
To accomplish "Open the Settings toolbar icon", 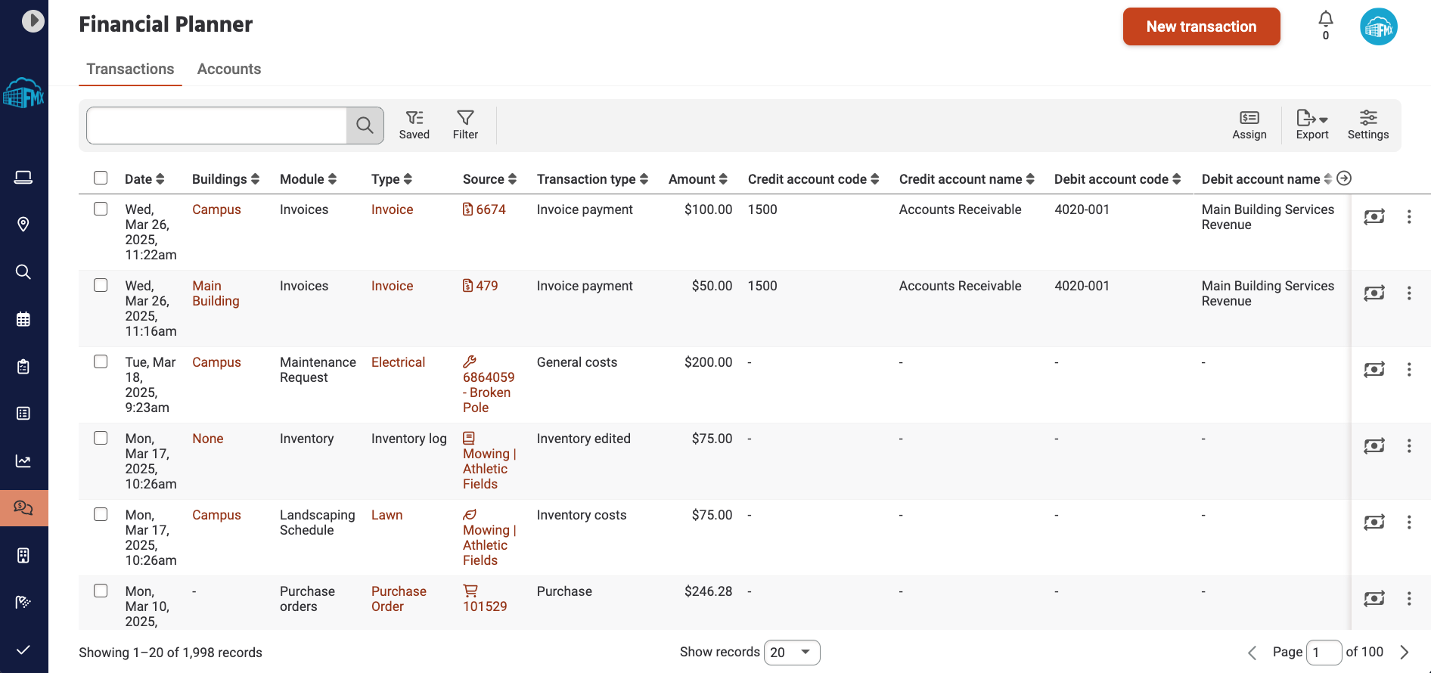I will pyautogui.click(x=1368, y=126).
